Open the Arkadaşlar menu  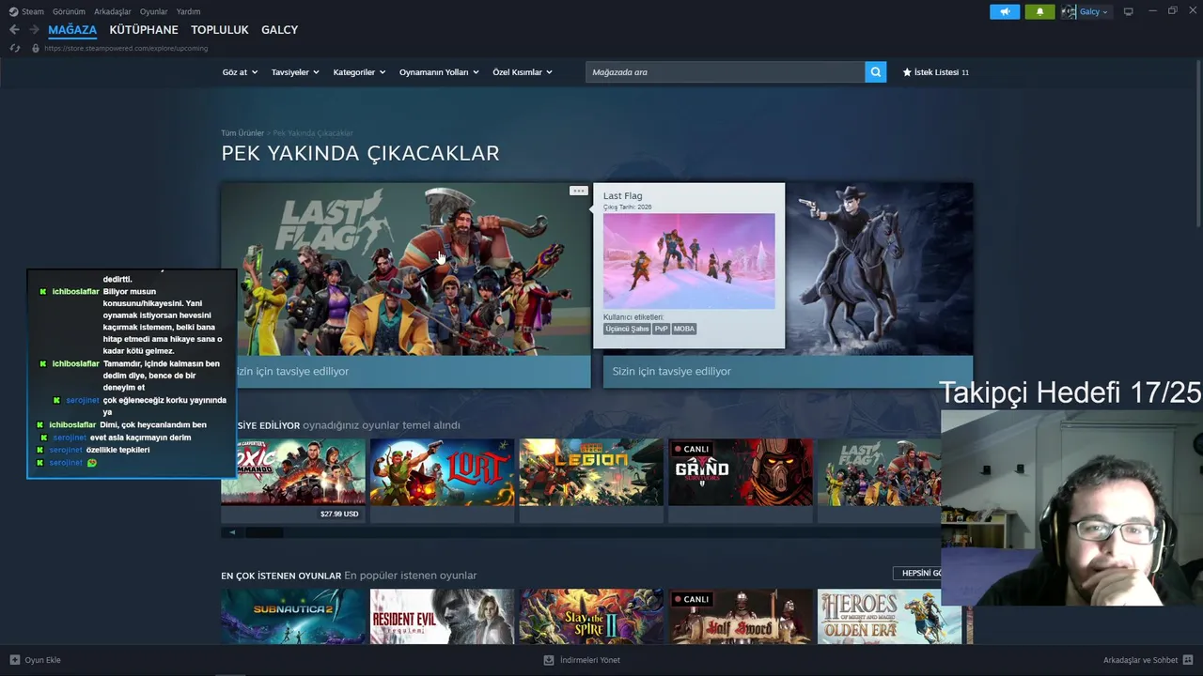pyautogui.click(x=113, y=11)
